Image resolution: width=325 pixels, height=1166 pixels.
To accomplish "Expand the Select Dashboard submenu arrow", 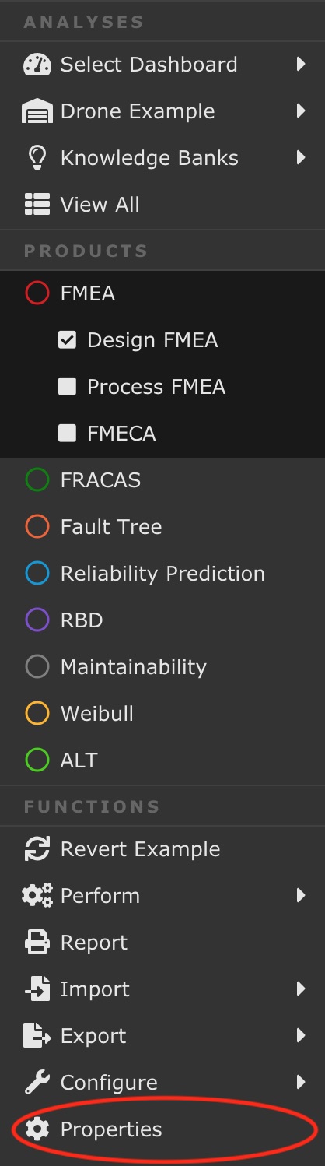I will coord(301,65).
